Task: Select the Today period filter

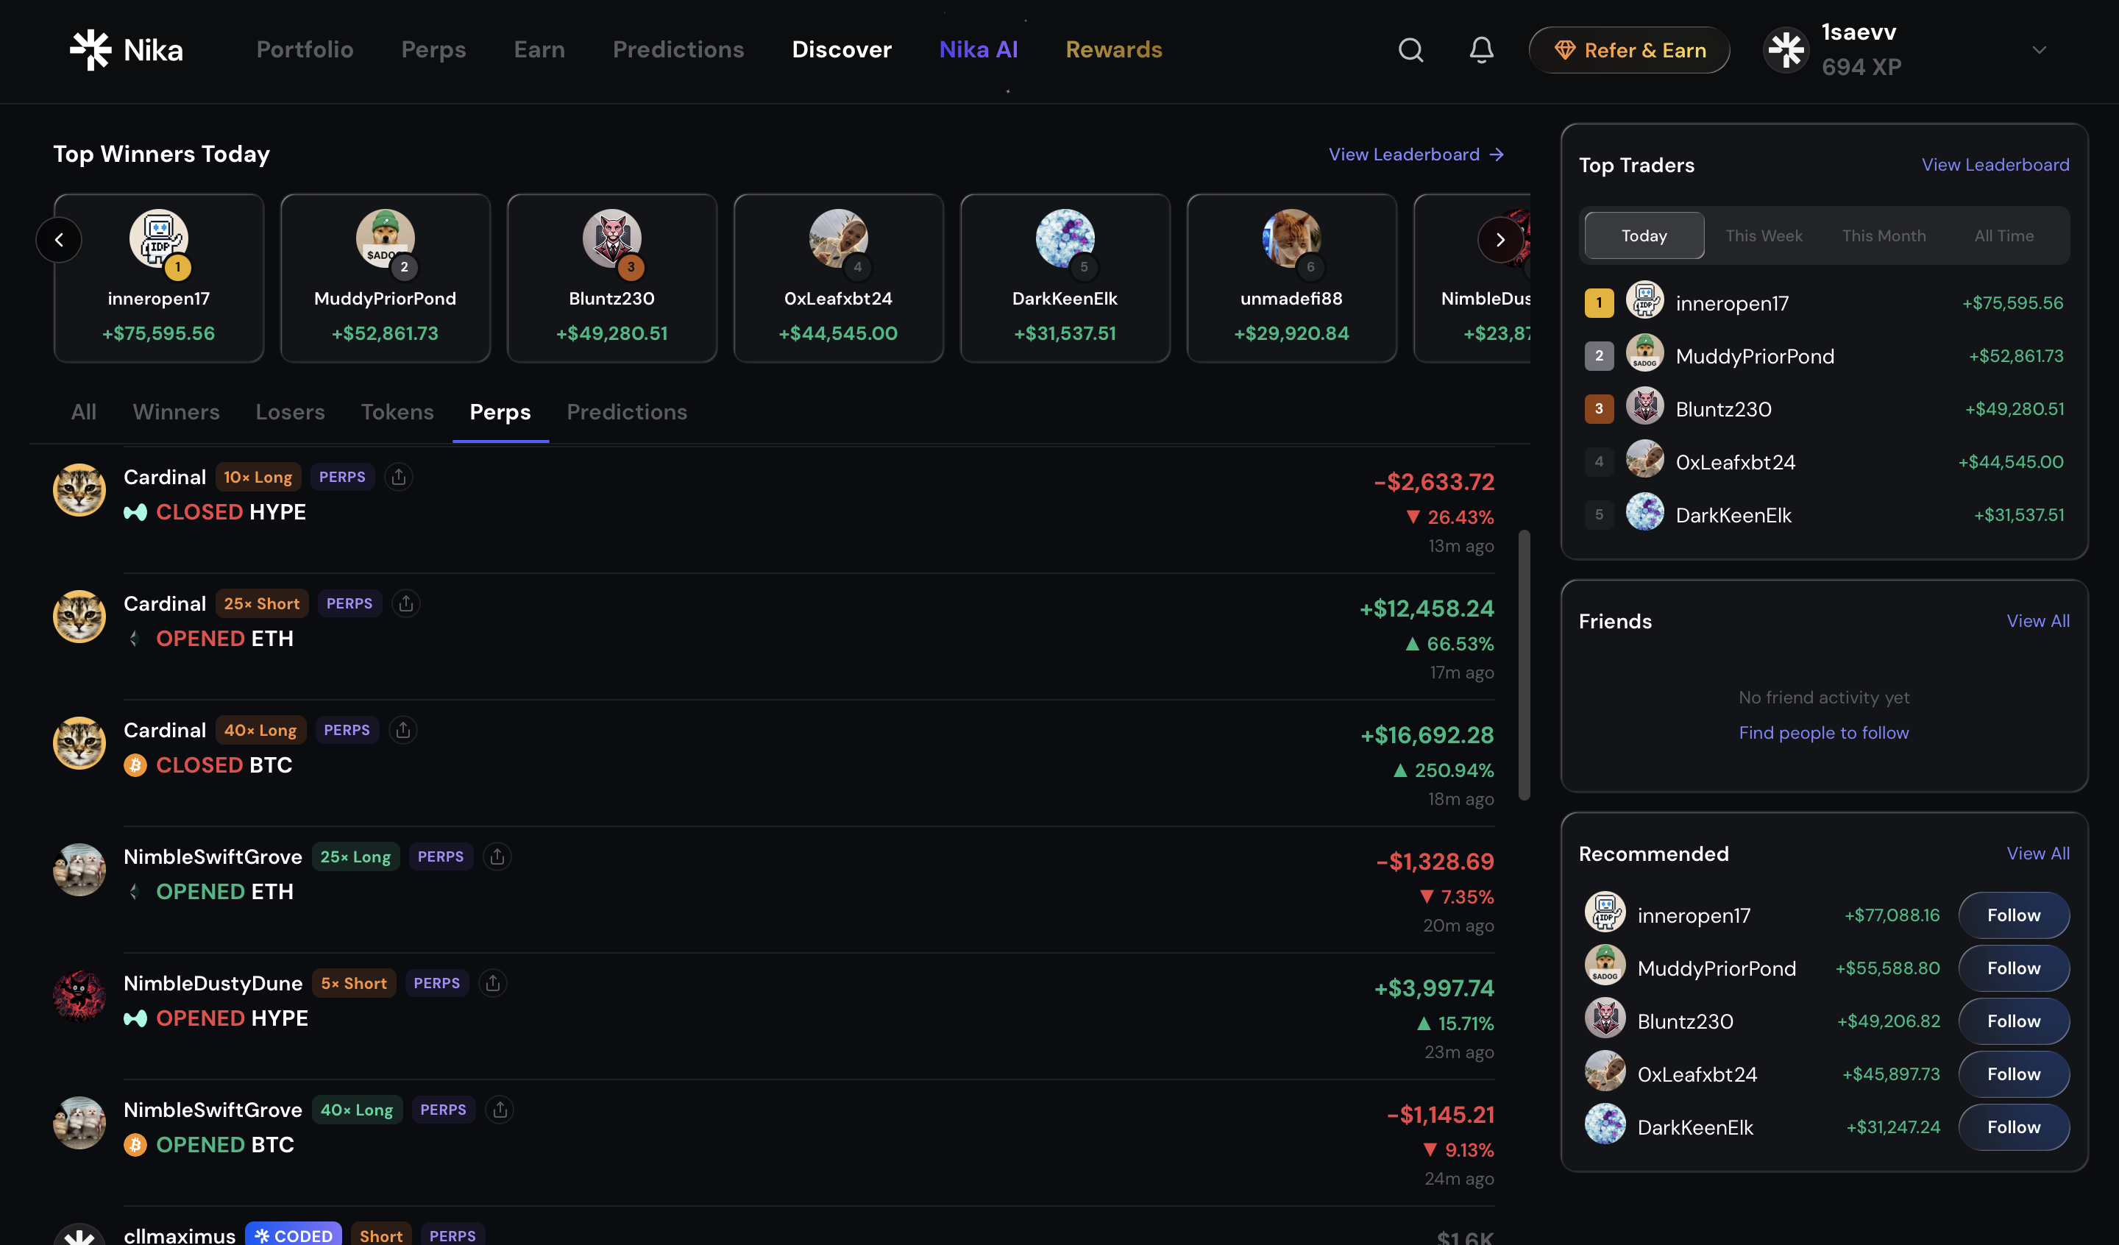Action: (1644, 235)
